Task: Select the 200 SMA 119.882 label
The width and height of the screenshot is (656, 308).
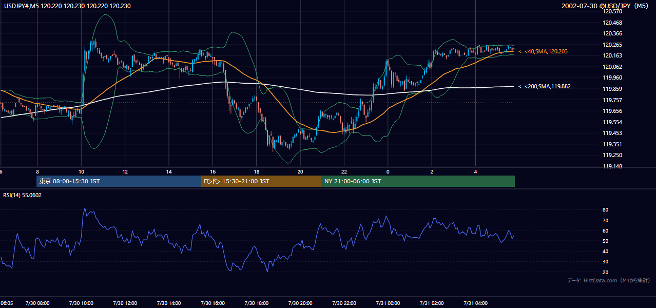Action: click(x=544, y=86)
